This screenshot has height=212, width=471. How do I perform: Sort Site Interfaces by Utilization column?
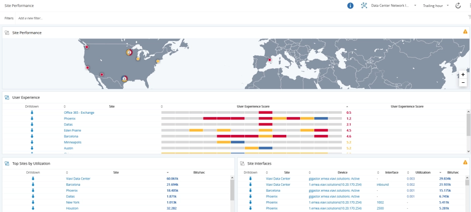pyautogui.click(x=422, y=173)
